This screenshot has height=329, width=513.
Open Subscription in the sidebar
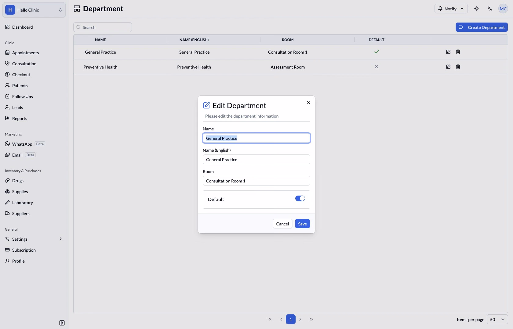click(x=34, y=250)
